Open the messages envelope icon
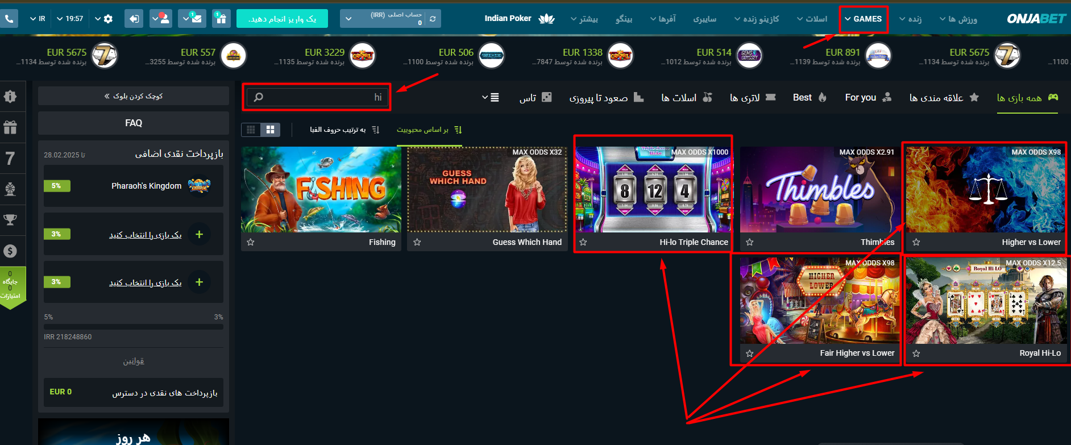The image size is (1071, 445). point(192,19)
